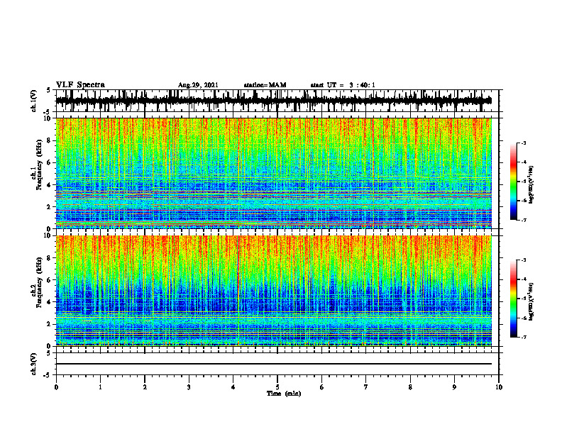Click the time axis tick label "6"
This screenshot has width=562, height=434.
[321, 387]
